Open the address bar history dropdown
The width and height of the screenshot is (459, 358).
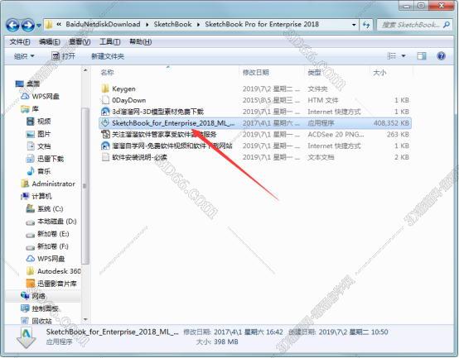(354, 25)
